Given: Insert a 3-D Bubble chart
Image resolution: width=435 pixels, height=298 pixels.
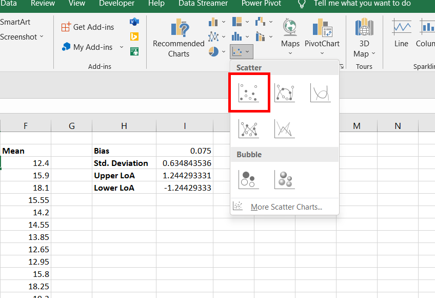Looking at the screenshot, I should 285,180.
